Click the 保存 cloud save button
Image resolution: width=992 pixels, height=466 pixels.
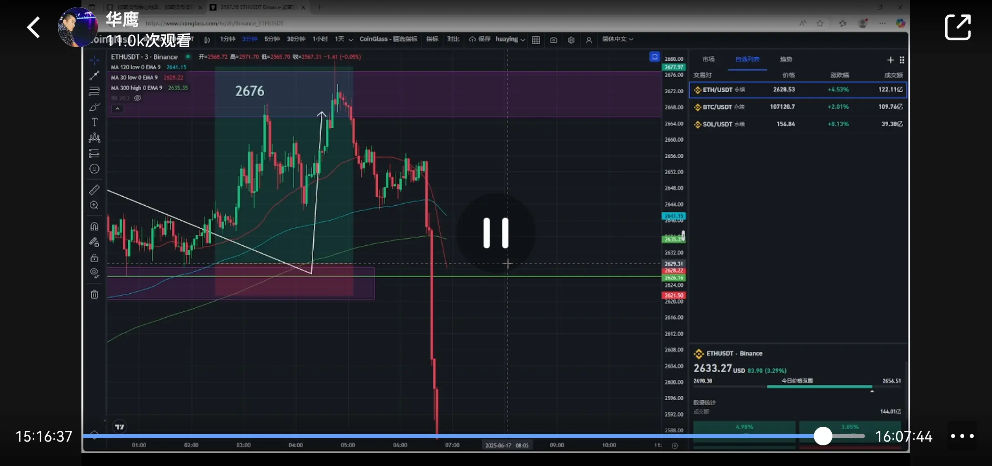(x=479, y=39)
